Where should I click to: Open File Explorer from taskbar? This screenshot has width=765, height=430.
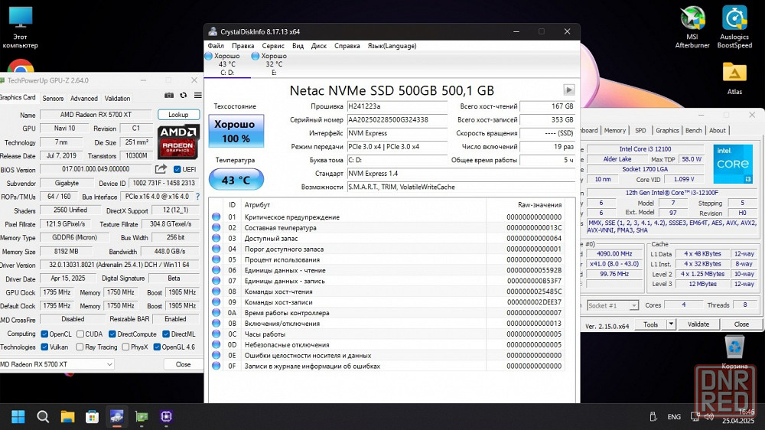click(67, 416)
